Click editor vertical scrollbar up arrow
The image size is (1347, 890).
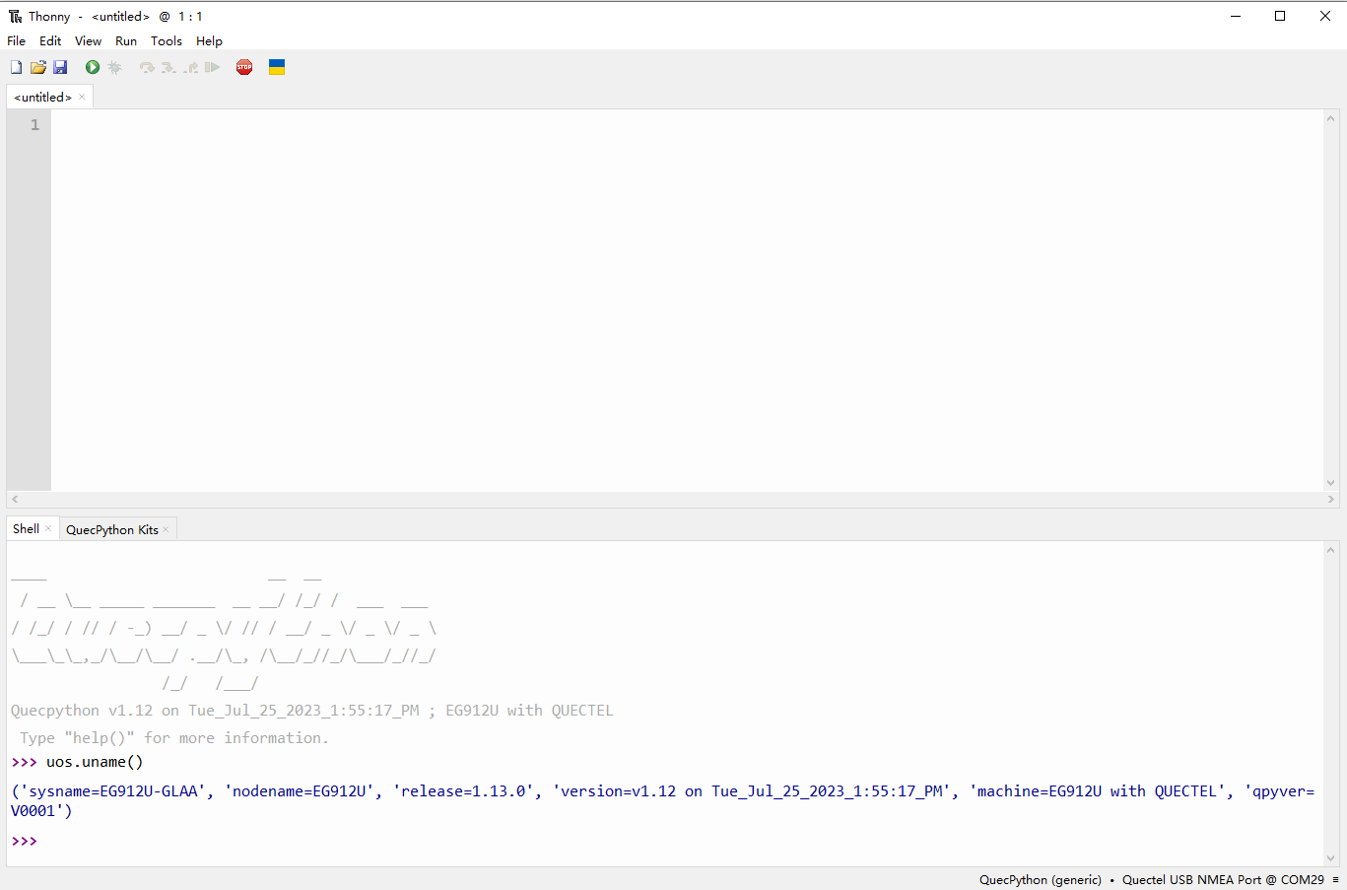(x=1331, y=118)
